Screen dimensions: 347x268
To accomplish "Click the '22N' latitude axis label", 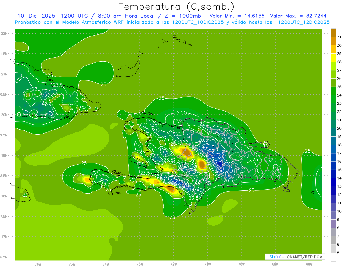I will (4, 34).
